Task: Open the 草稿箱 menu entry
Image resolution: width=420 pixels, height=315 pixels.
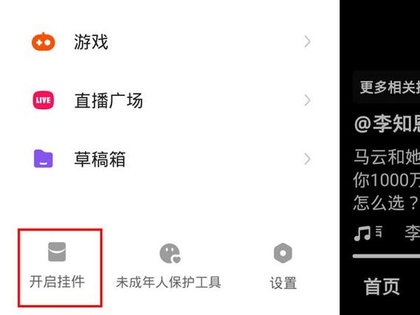Action: [170, 159]
